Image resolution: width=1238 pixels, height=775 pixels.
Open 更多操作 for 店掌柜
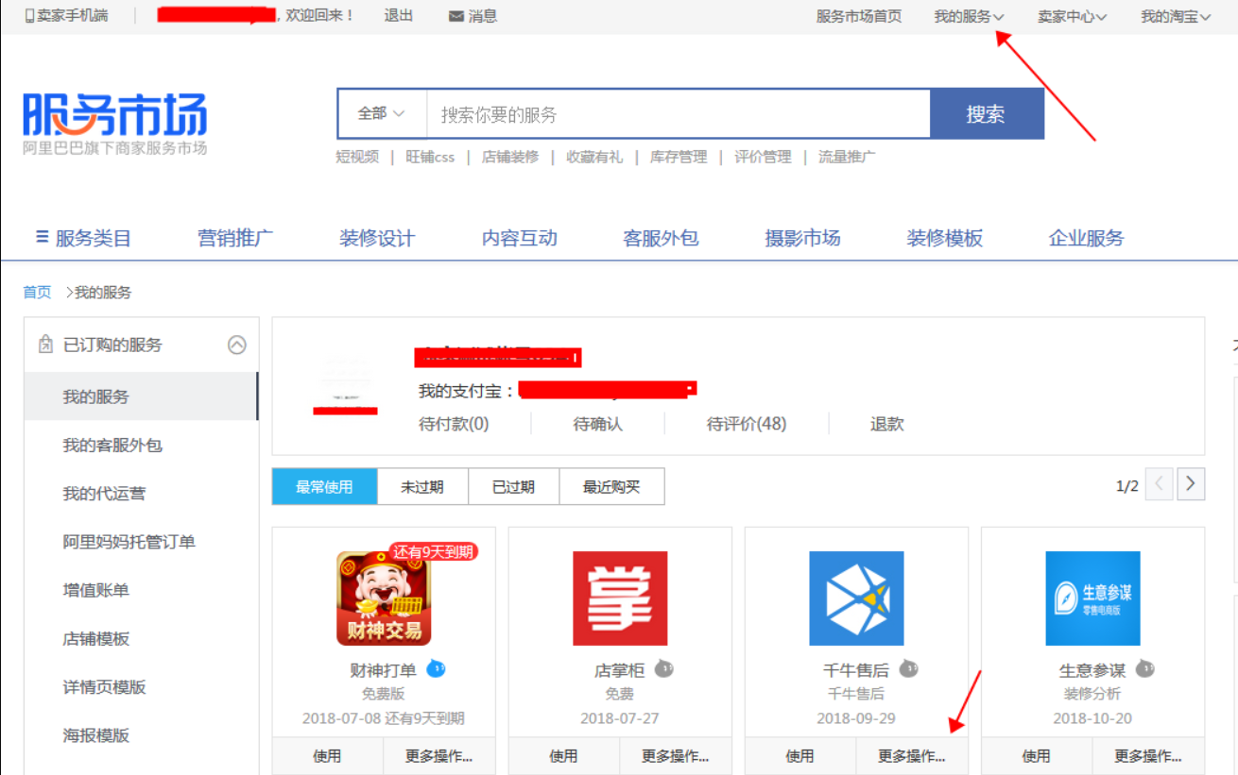675,756
